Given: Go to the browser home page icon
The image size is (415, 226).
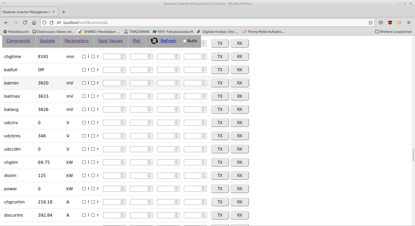Looking at the screenshot, I should point(34,23).
